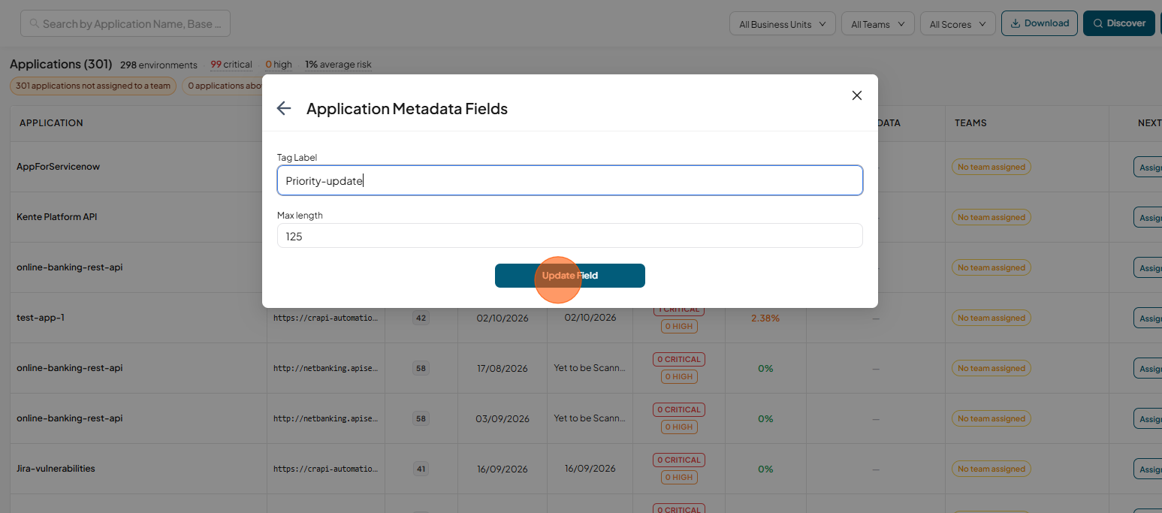Click the Assign button in test-app-1 row
The width and height of the screenshot is (1162, 513).
tap(1148, 318)
